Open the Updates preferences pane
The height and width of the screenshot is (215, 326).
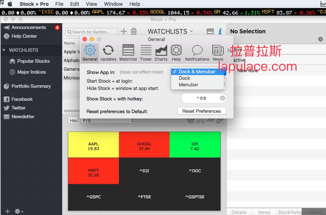[x=108, y=53]
